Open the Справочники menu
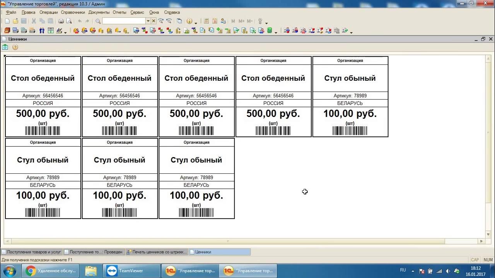 73,12
